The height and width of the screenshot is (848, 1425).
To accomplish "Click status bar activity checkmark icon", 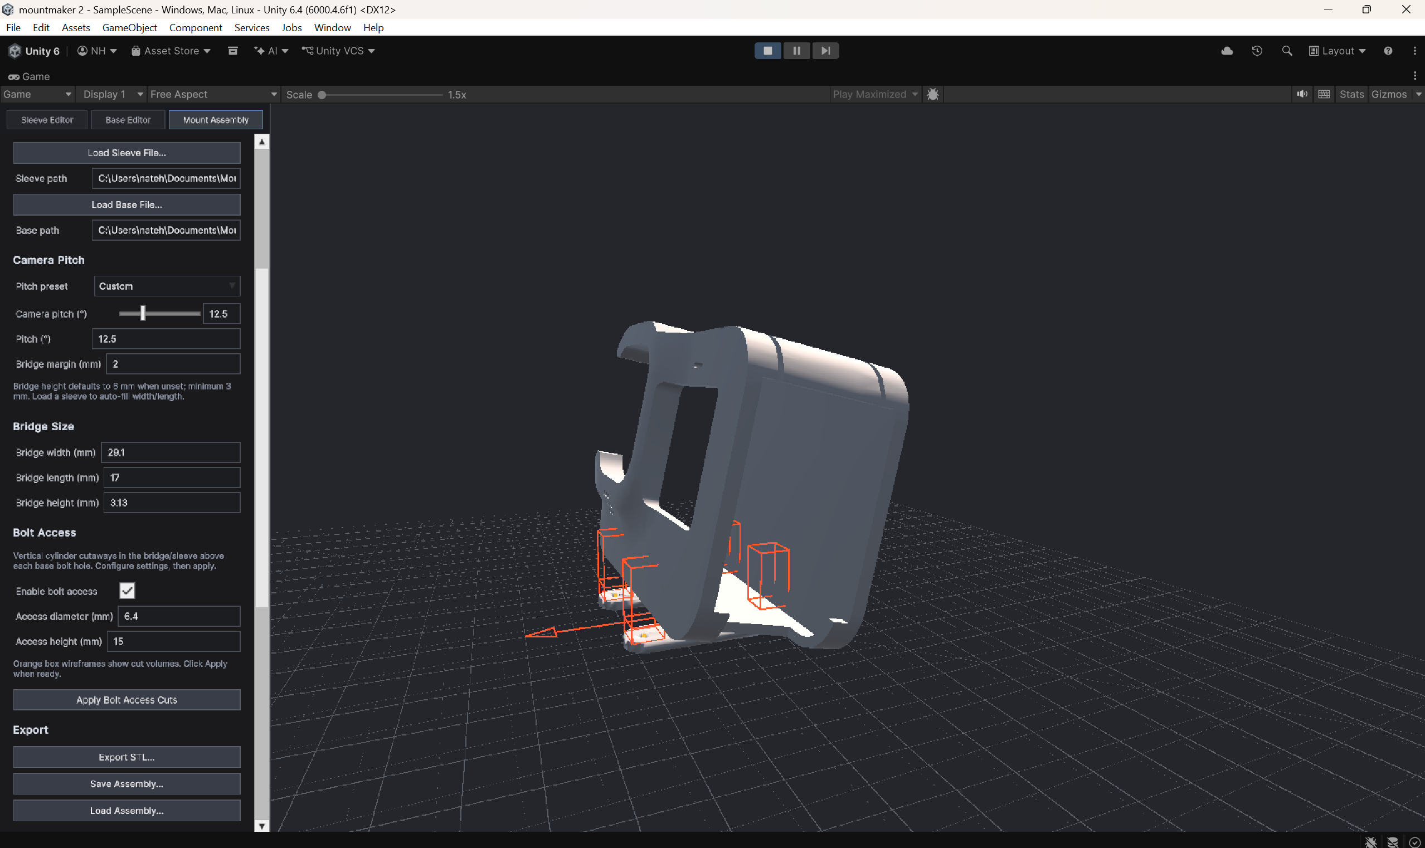I will (1415, 842).
